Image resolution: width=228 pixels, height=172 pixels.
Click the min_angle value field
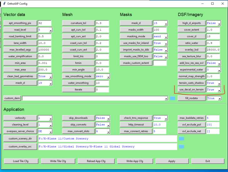point(102,70)
